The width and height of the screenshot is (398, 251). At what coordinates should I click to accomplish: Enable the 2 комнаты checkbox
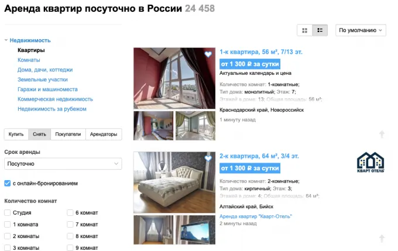point(8,236)
